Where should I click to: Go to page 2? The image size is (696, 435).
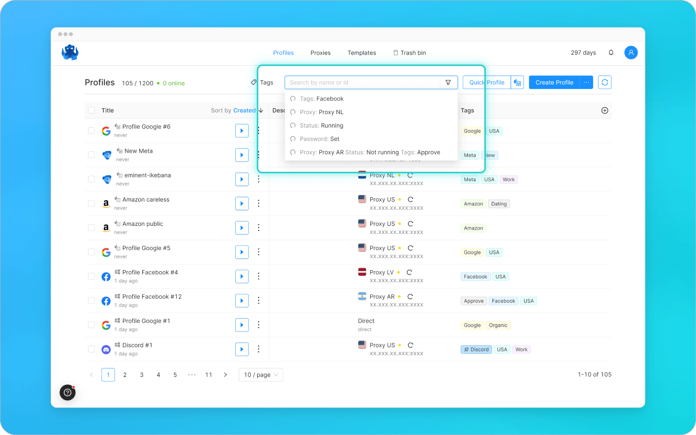pos(125,375)
